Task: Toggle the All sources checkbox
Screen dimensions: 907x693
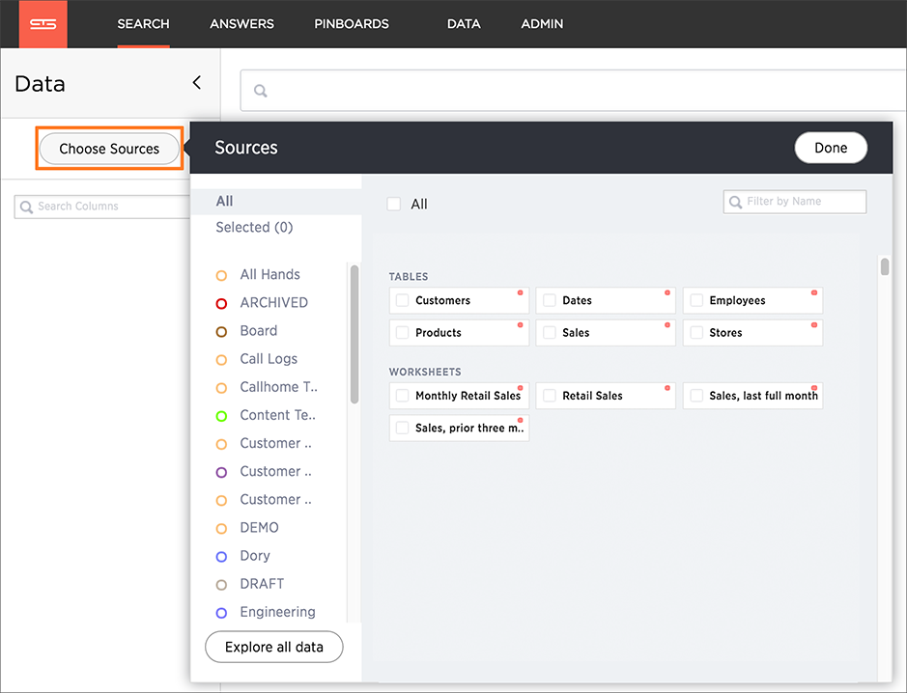Action: pyautogui.click(x=394, y=204)
